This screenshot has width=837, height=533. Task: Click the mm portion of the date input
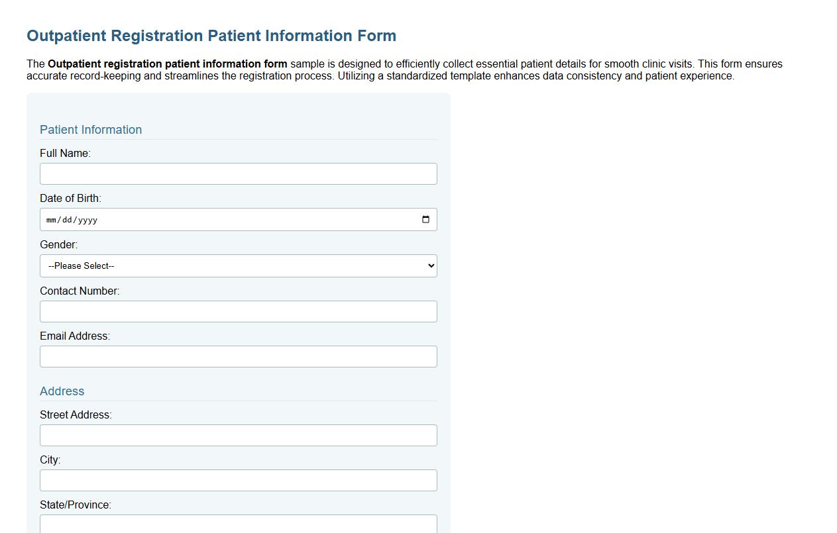point(50,219)
